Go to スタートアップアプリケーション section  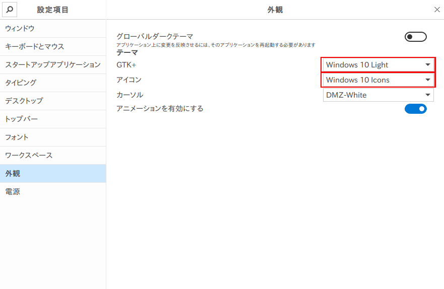(x=53, y=65)
